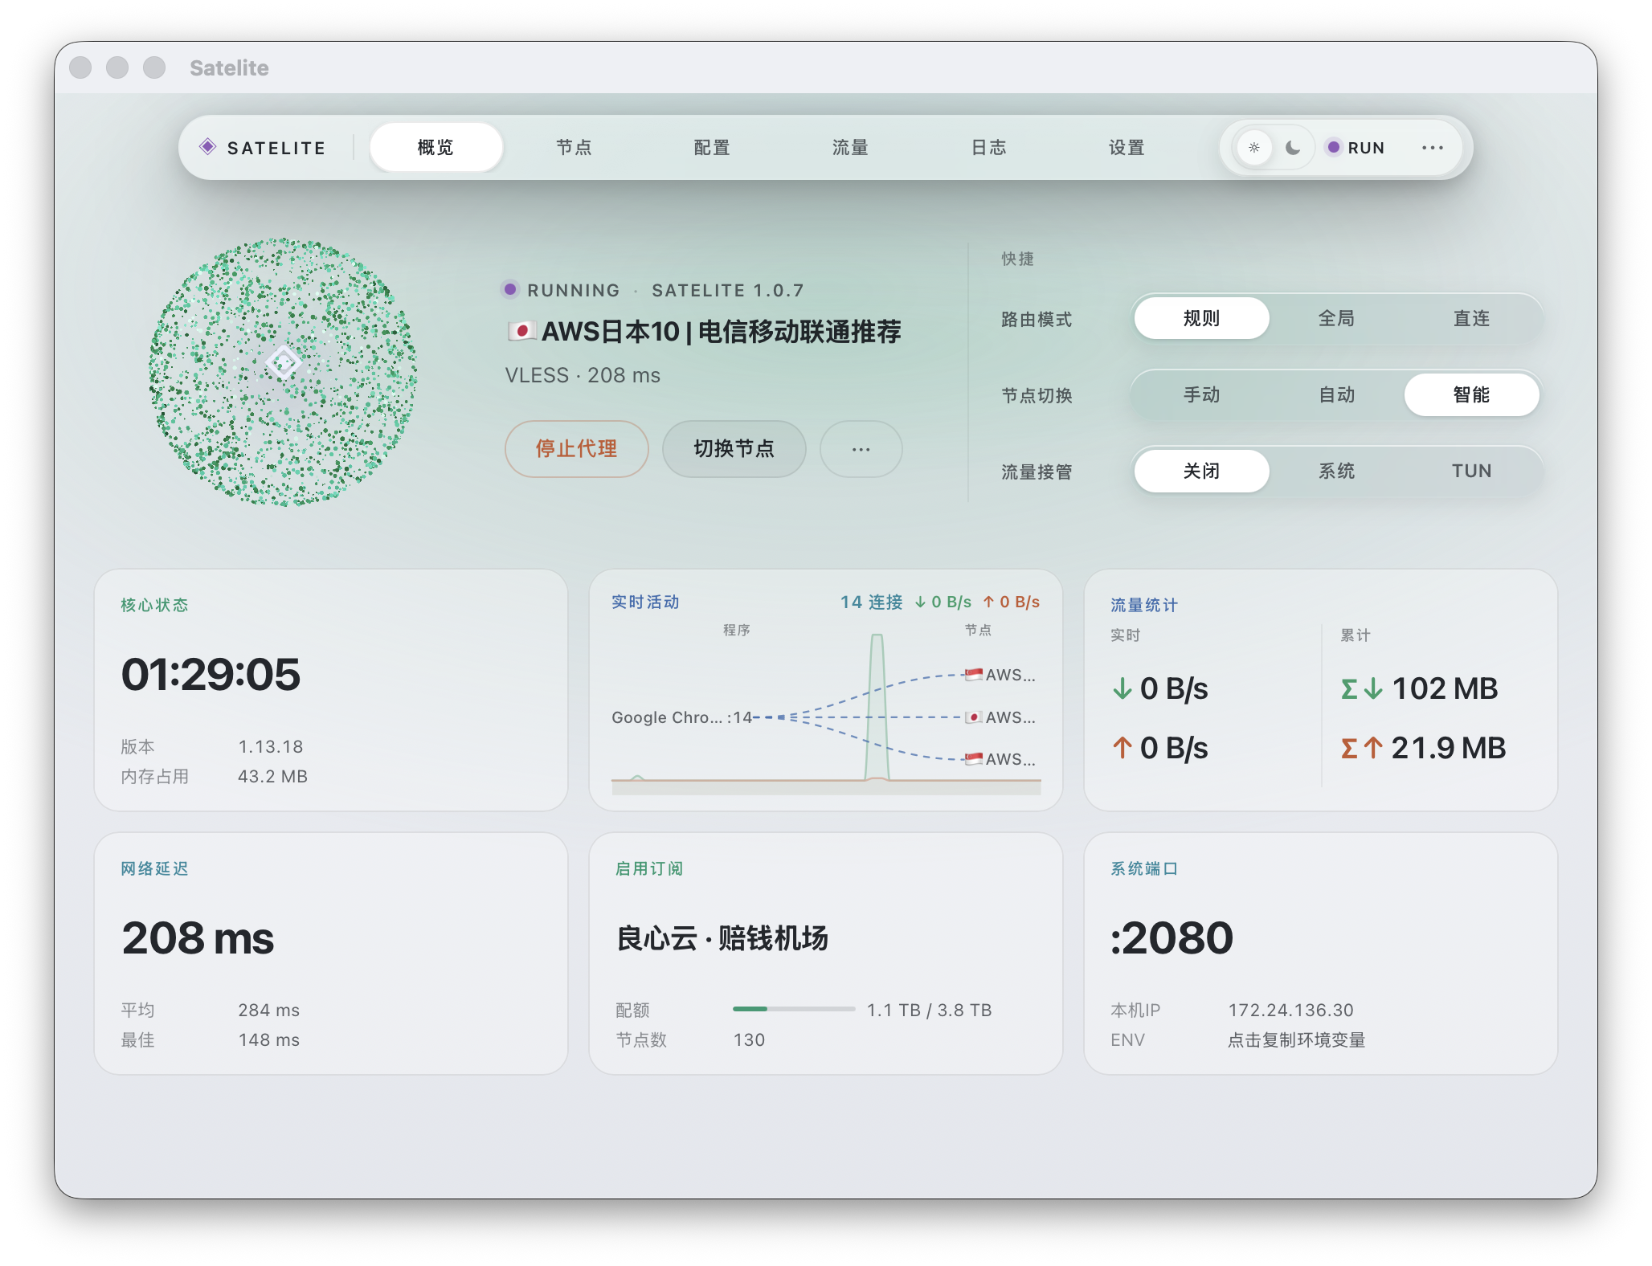Click the Singapore flag of the top AWS node

[974, 675]
